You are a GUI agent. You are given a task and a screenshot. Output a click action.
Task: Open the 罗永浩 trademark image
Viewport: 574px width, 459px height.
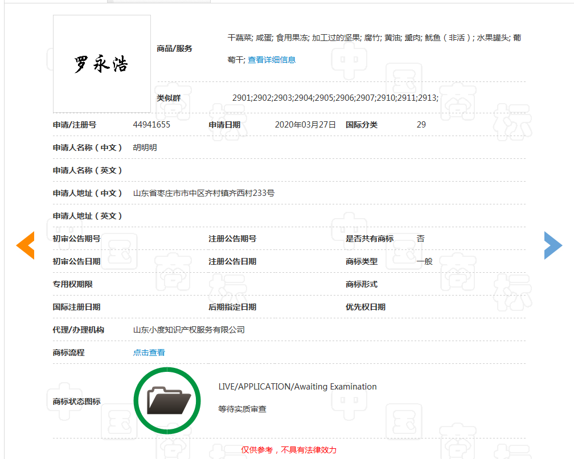point(102,64)
